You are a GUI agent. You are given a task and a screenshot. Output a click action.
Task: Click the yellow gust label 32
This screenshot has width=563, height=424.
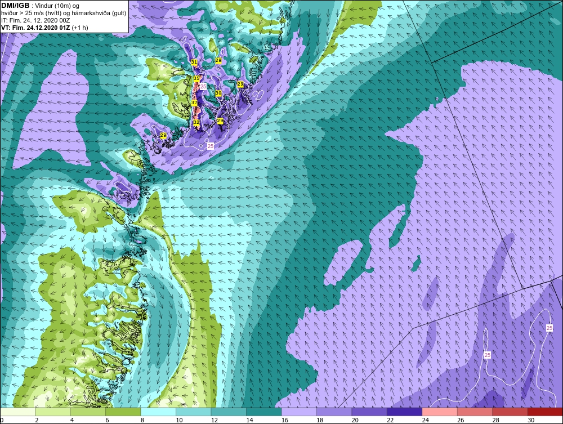coord(196,122)
